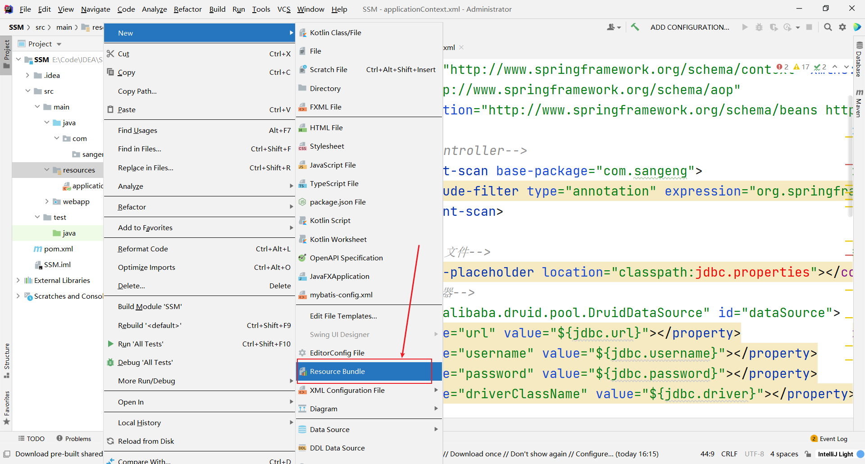Click Find Usages in context menu
Screen dimensions: 865x464
pos(199,130)
